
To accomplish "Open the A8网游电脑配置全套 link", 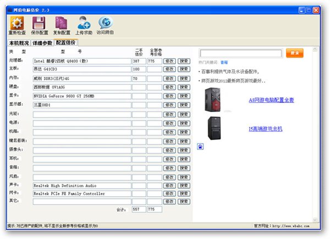I will pos(271,100).
